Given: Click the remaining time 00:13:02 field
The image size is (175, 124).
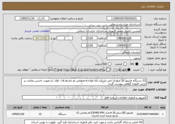Looking at the screenshot, I should (x=41, y=38).
